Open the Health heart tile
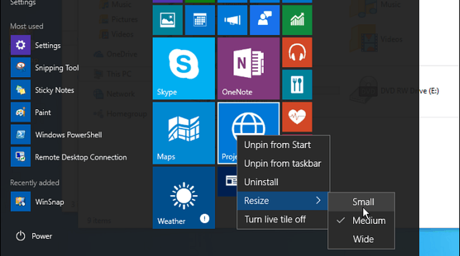The width and height of the screenshot is (460, 256). pos(297,117)
